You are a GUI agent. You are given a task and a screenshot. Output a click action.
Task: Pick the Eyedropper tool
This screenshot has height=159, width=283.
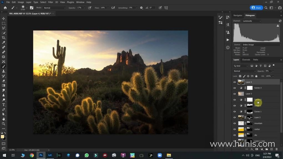[x=4, y=42]
